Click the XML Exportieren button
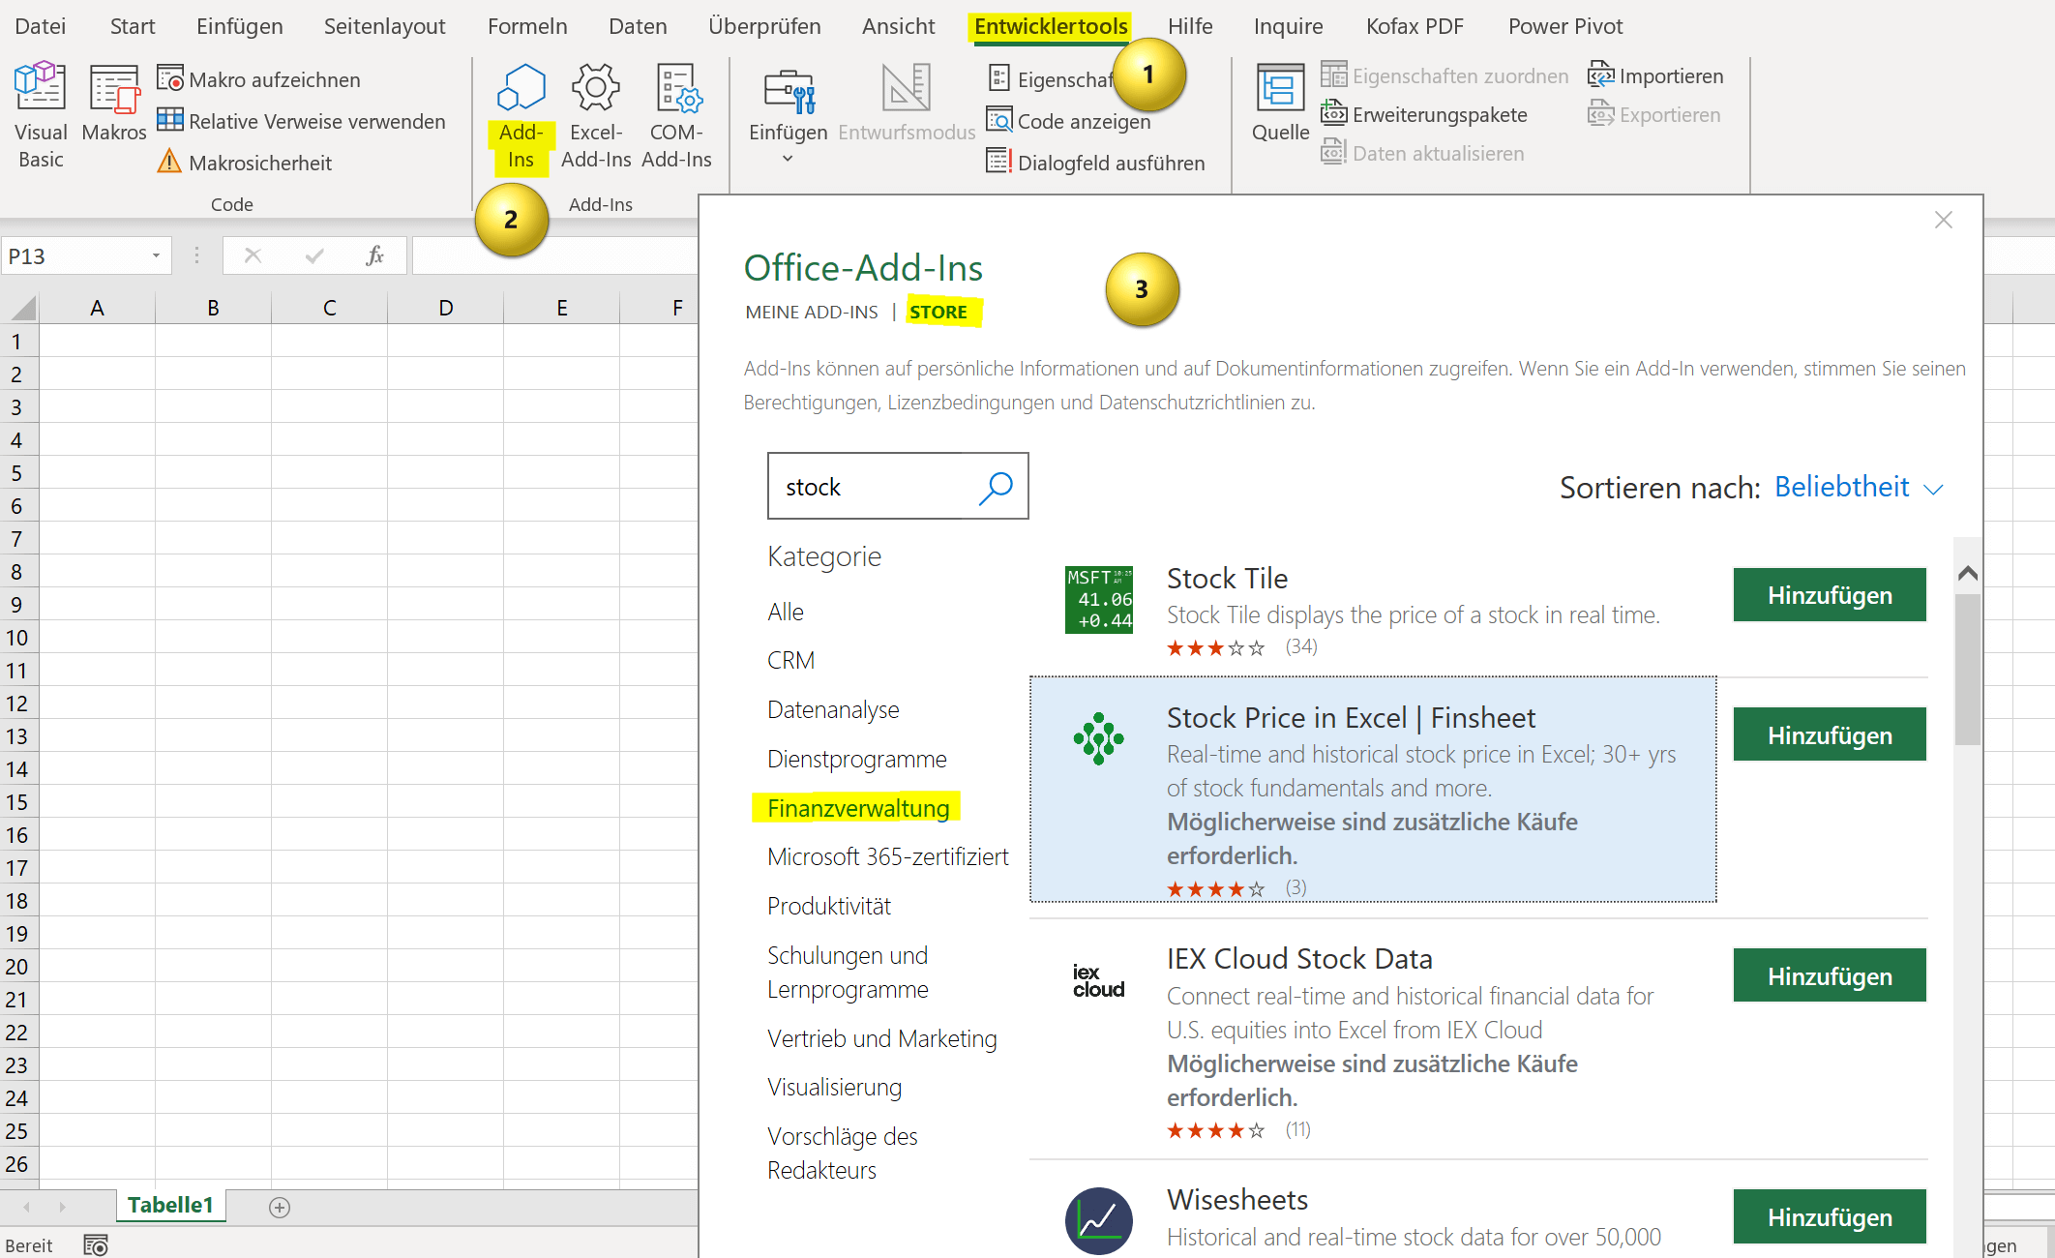This screenshot has height=1258, width=2055. coord(1654,114)
